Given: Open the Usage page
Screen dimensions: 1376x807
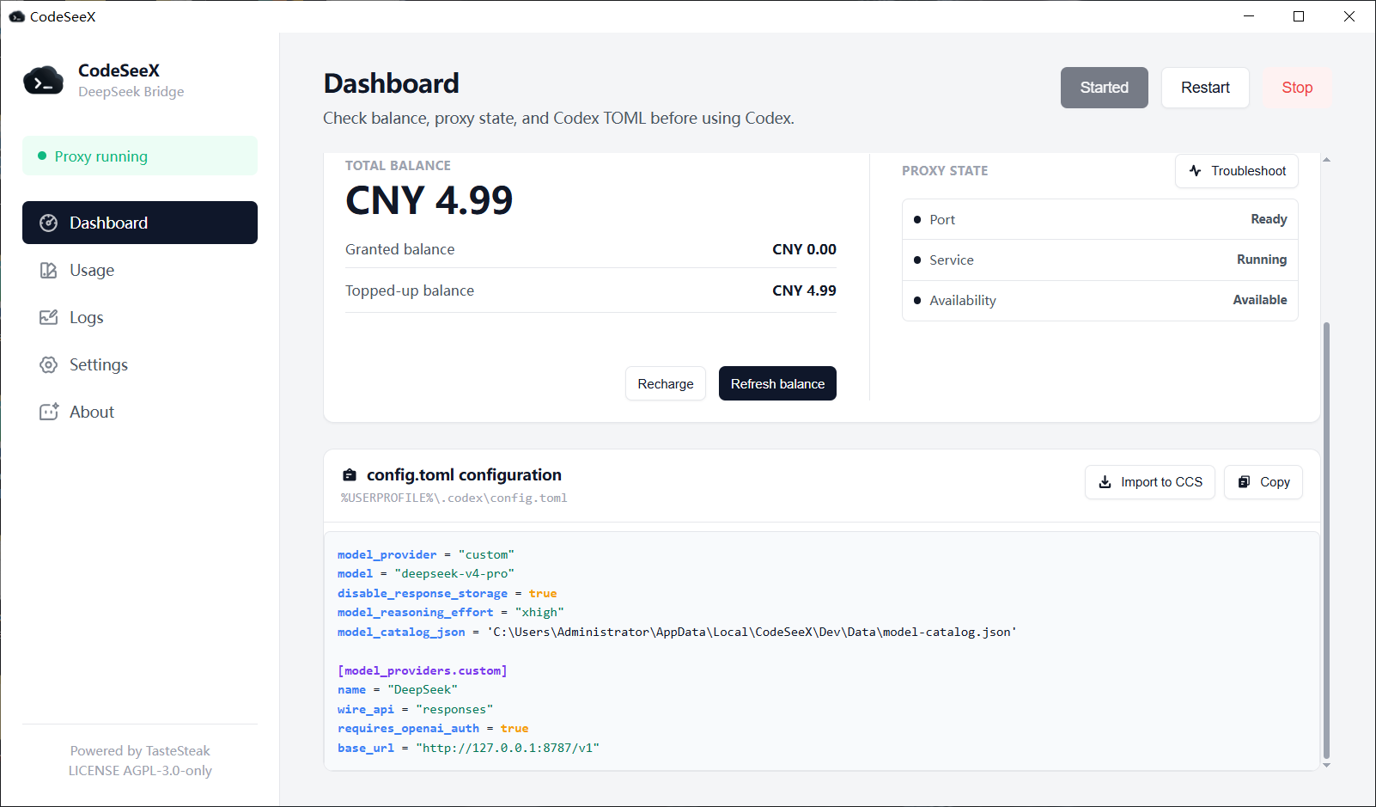Looking at the screenshot, I should coord(140,270).
